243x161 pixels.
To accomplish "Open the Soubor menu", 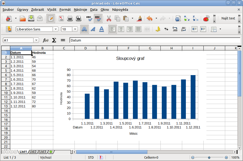I will point(8,10).
